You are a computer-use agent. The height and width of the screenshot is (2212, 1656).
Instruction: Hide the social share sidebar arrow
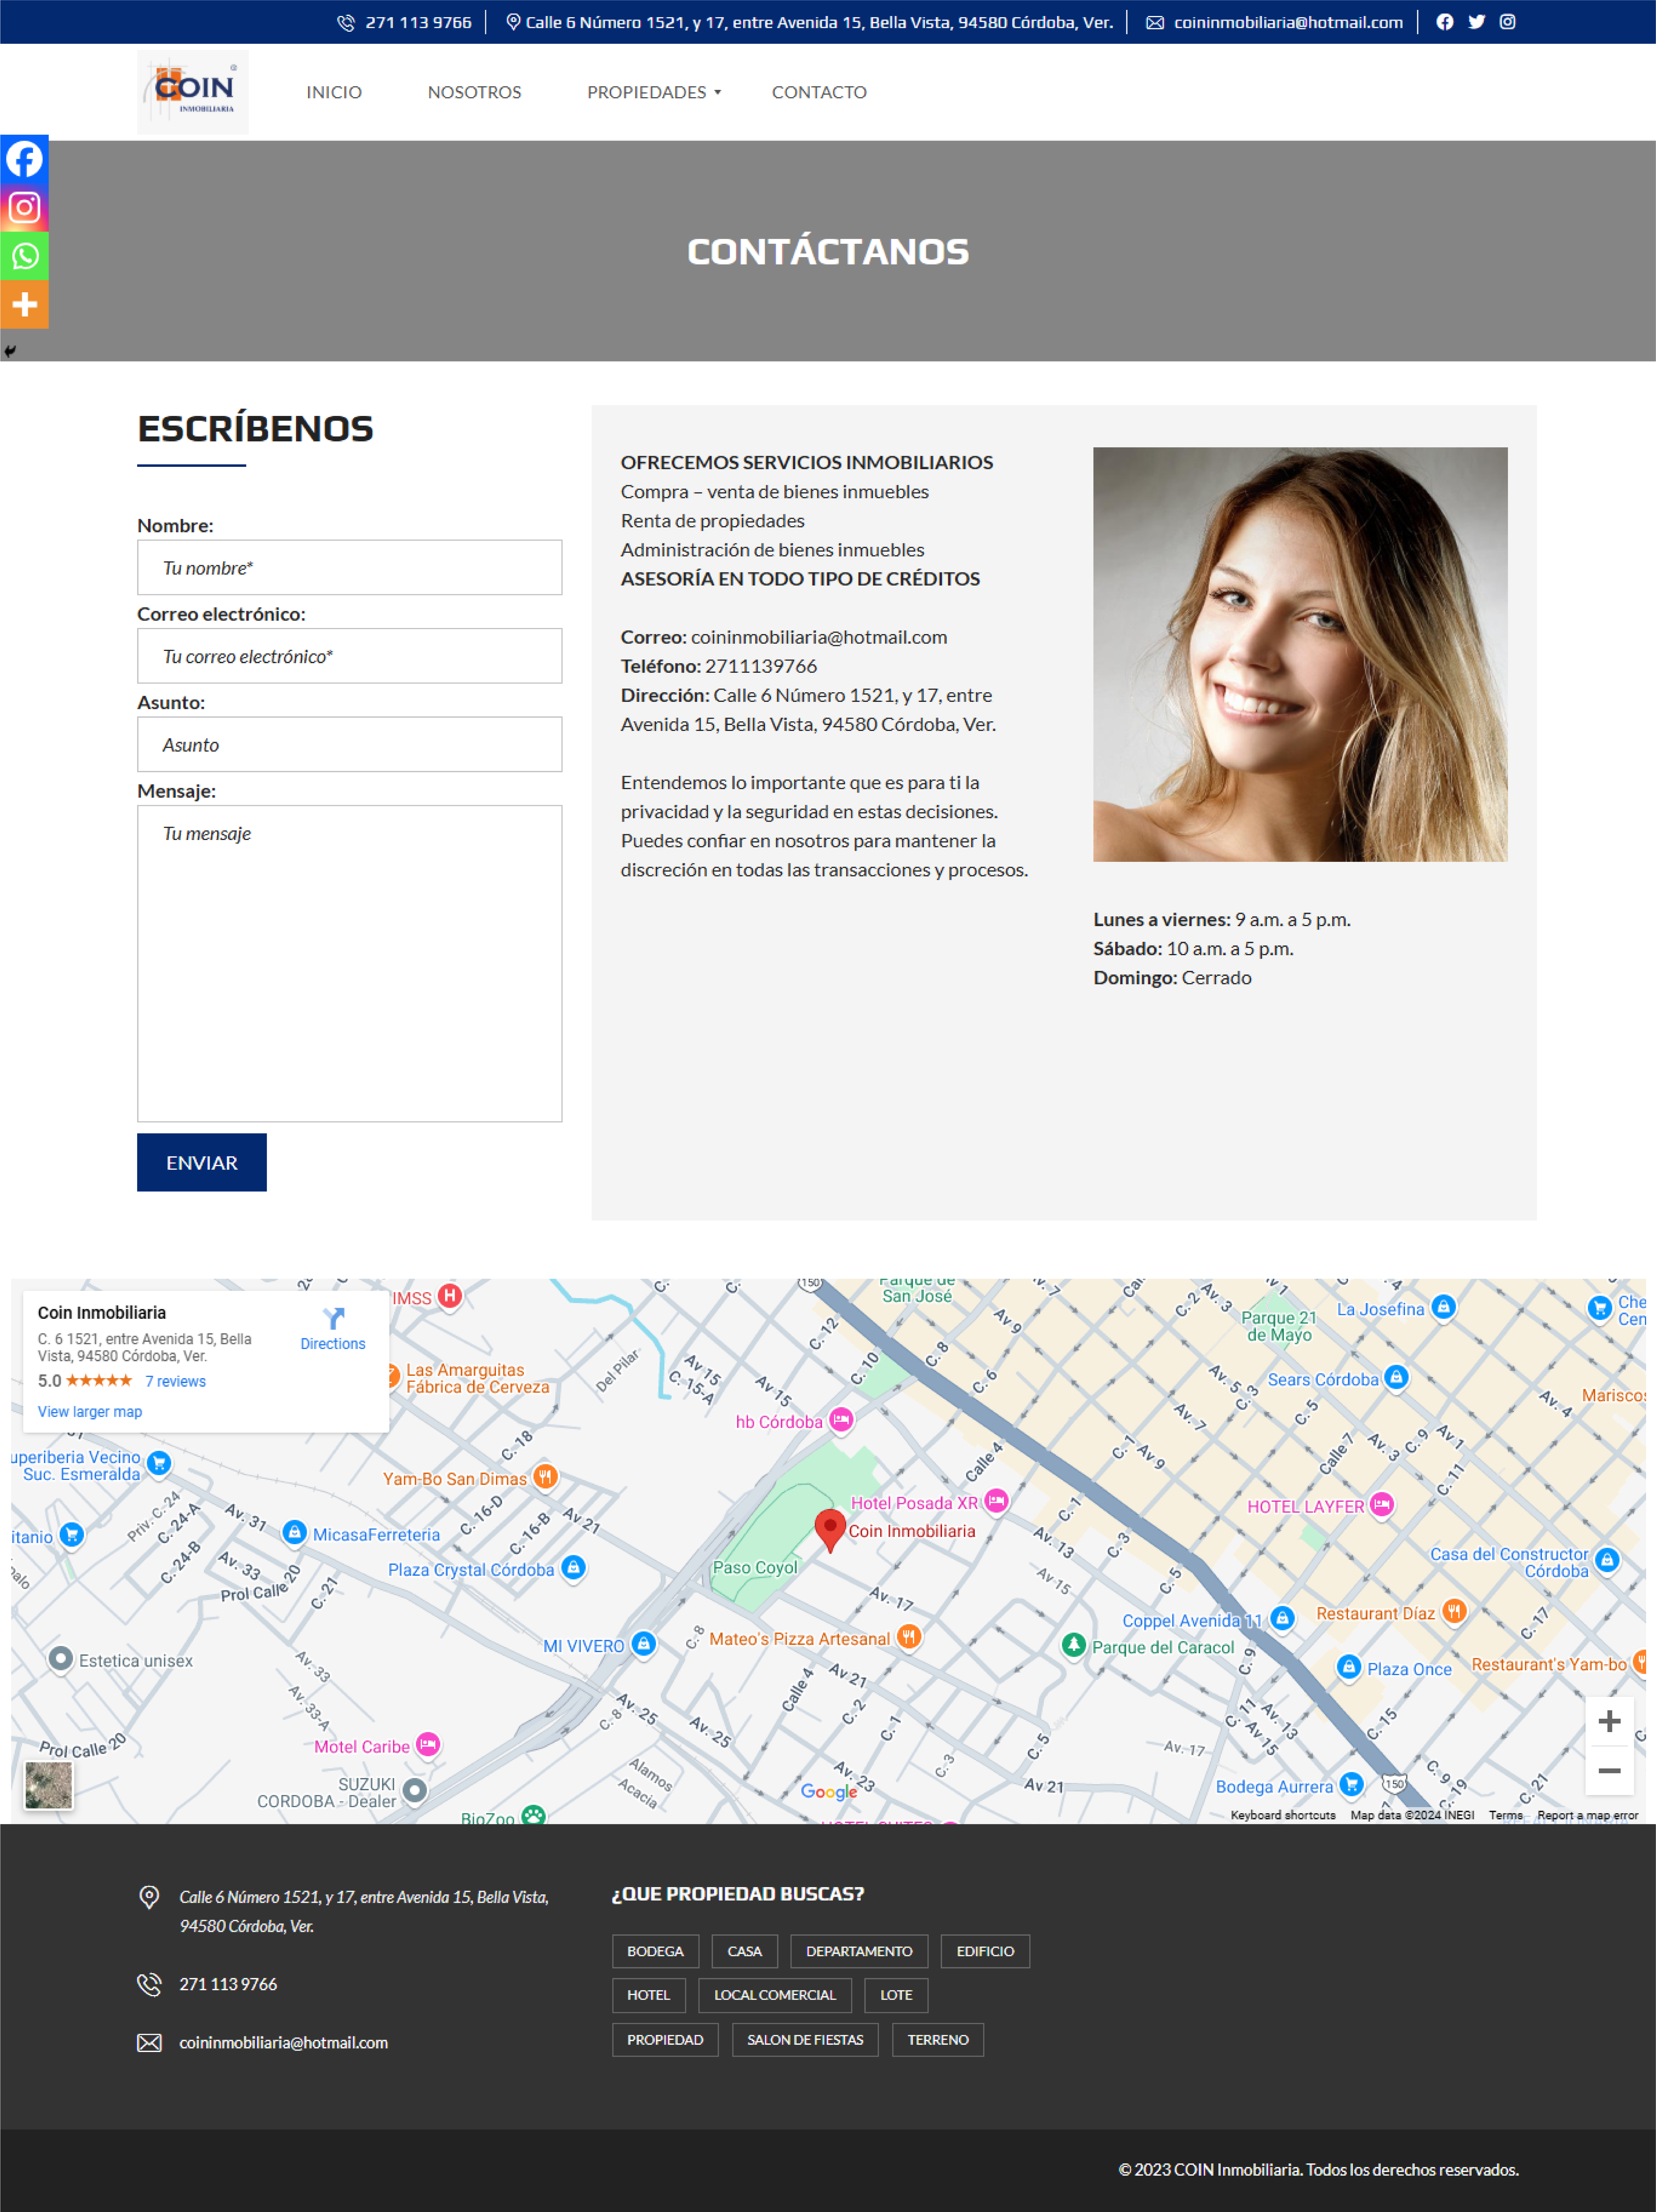click(x=10, y=351)
